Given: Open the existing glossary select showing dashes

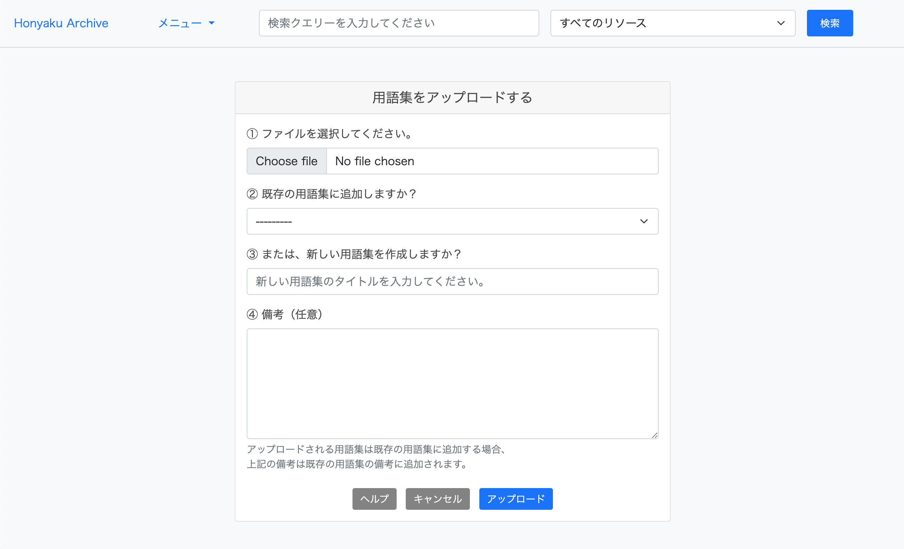Looking at the screenshot, I should (x=440, y=221).
